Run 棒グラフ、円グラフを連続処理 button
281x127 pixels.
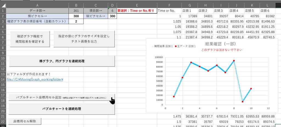click(x=62, y=61)
